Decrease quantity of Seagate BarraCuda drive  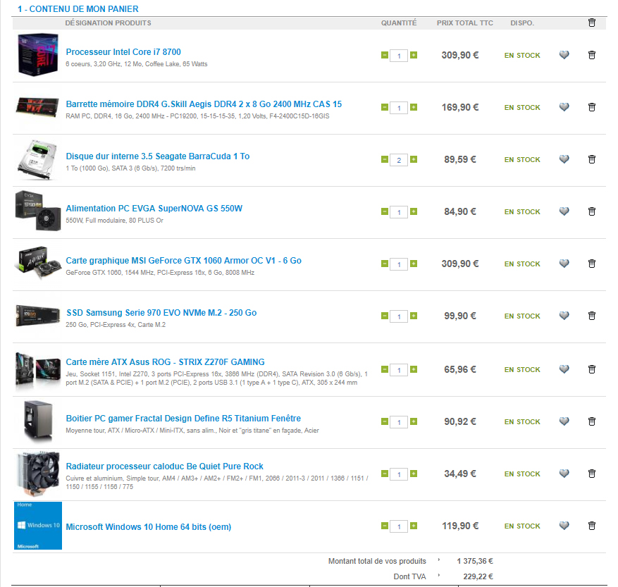[384, 159]
